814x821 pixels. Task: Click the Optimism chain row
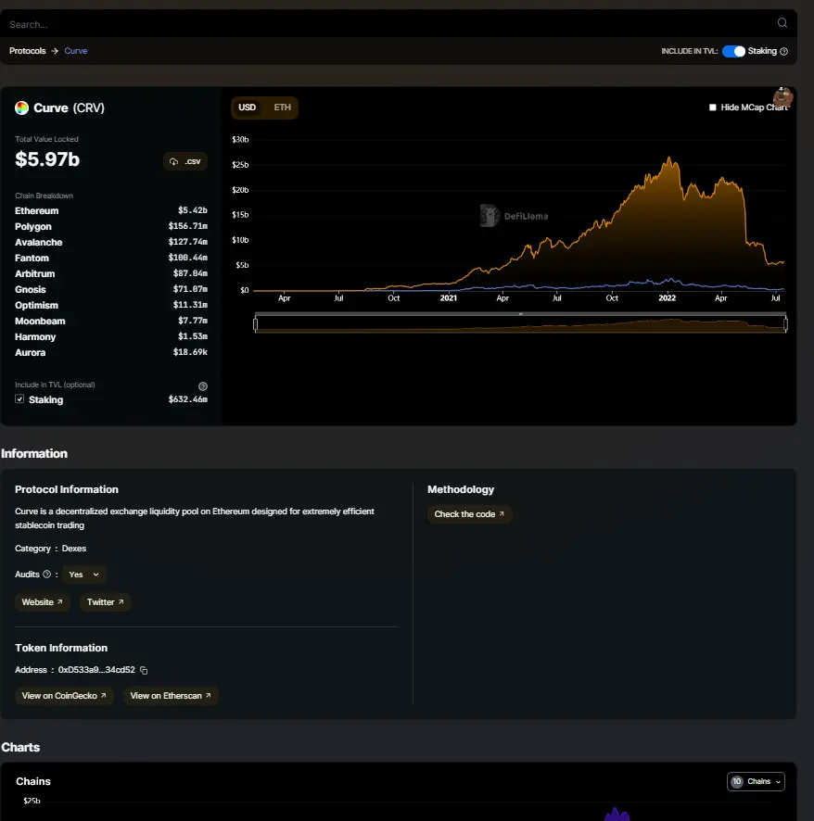111,305
